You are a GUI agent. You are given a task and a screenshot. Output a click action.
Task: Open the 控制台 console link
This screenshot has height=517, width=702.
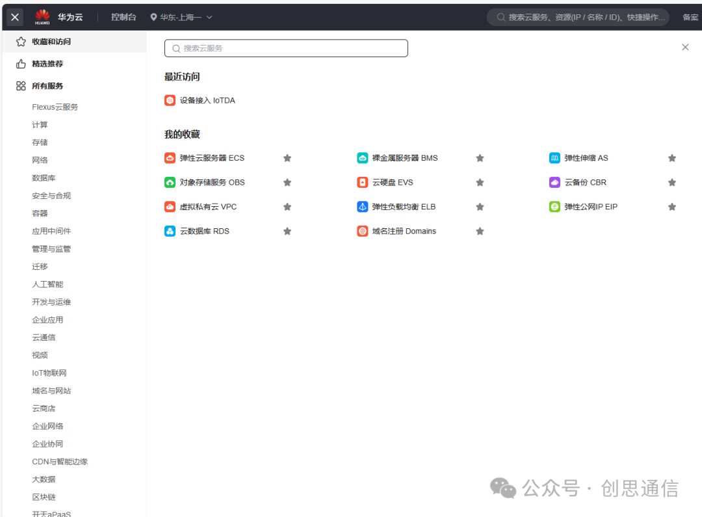point(123,18)
